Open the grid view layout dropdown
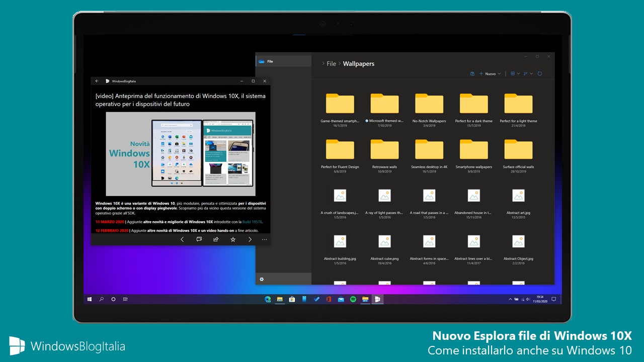 click(x=515, y=73)
